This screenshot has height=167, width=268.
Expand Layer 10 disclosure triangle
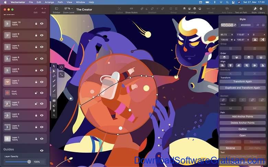coord(7,24)
